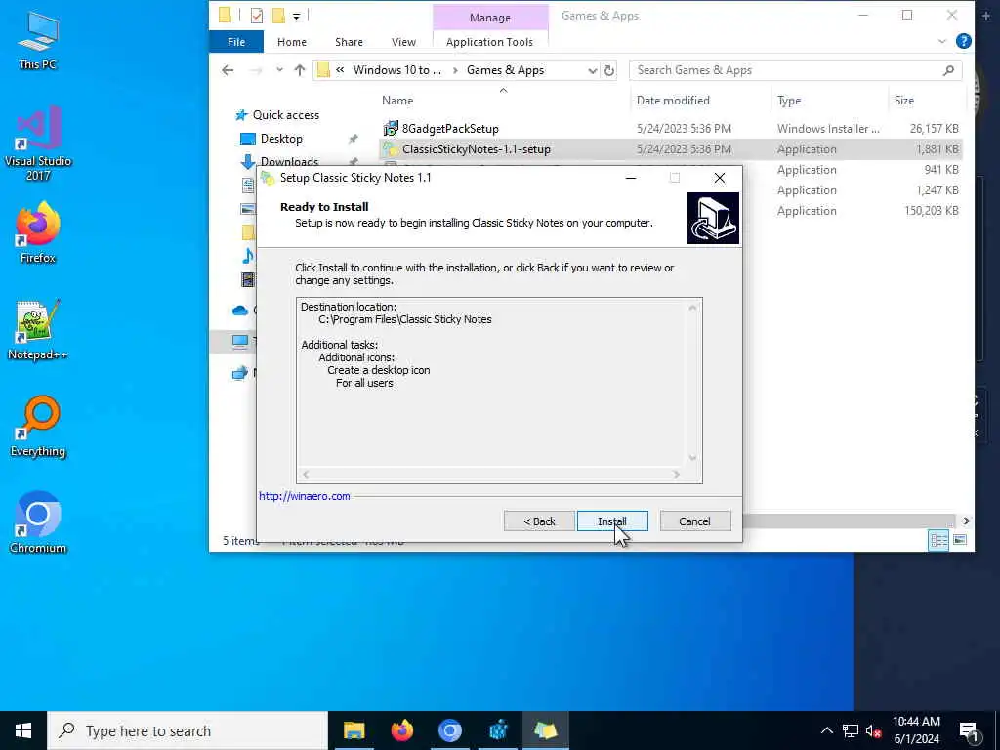1000x750 pixels.
Task: Open Notepad++ desktop shortcut
Action: (38, 330)
